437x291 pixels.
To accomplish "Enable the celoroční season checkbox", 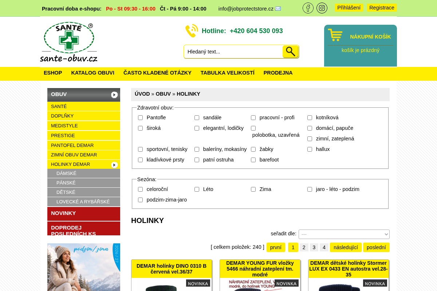I will point(140,190).
